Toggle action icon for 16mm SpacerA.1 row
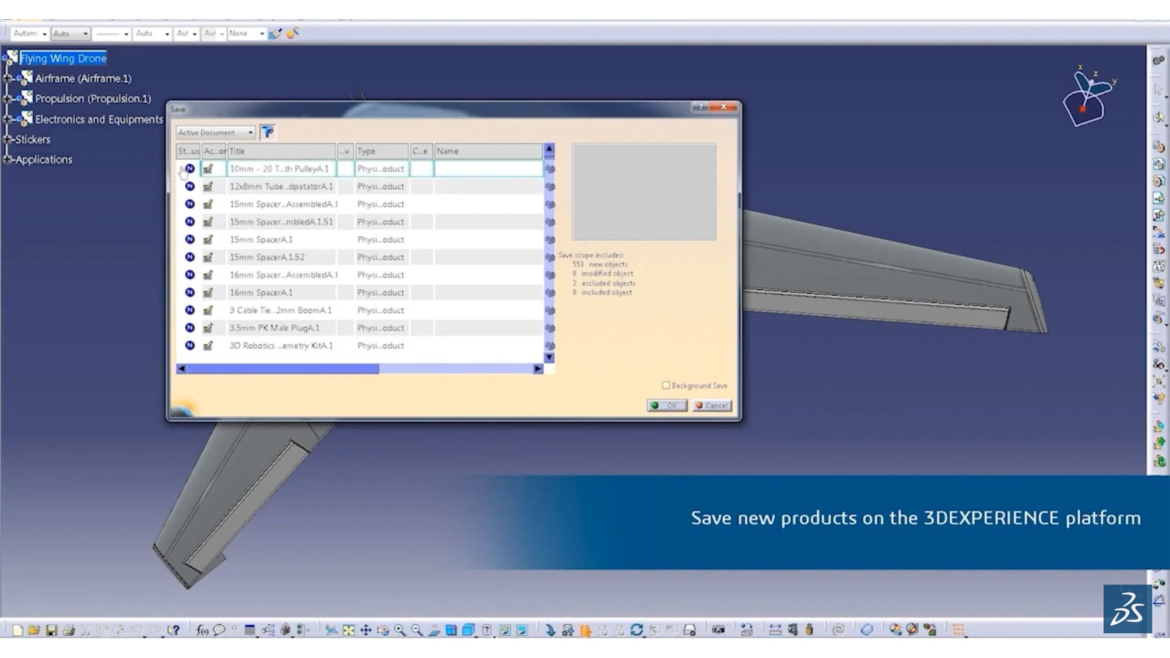Image resolution: width=1170 pixels, height=658 pixels. pyautogui.click(x=208, y=293)
